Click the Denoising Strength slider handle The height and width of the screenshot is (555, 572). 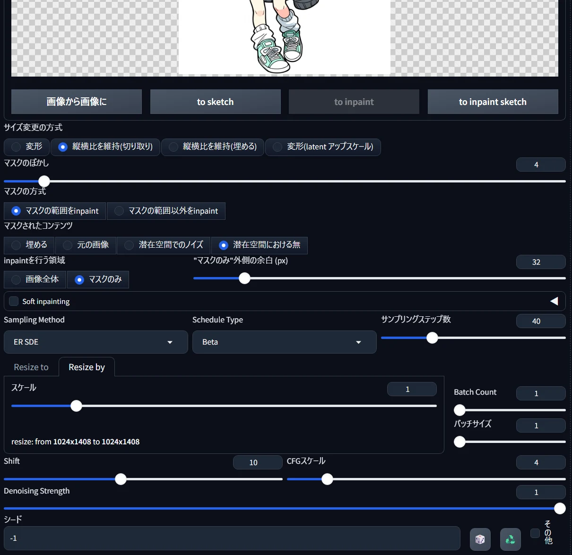(560, 508)
